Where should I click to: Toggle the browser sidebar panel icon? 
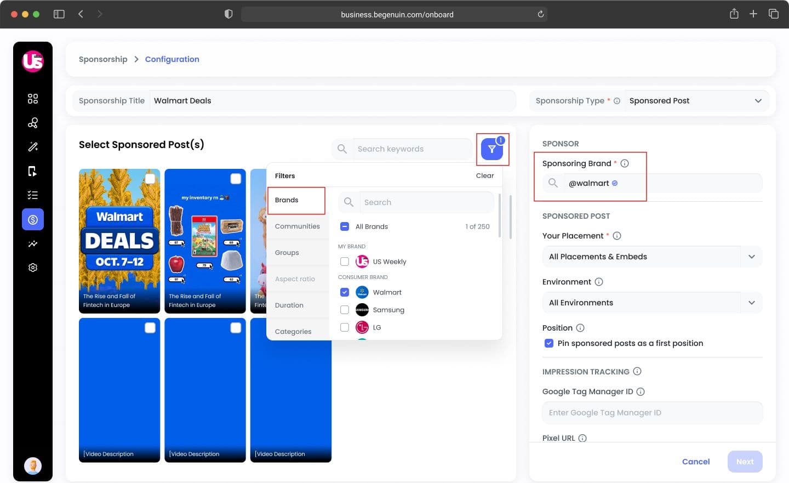click(59, 14)
